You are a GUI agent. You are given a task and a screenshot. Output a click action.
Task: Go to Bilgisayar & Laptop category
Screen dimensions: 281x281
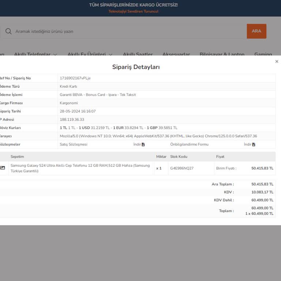click(222, 55)
